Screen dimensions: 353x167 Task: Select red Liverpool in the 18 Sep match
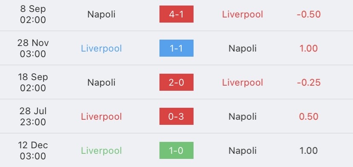(243, 83)
